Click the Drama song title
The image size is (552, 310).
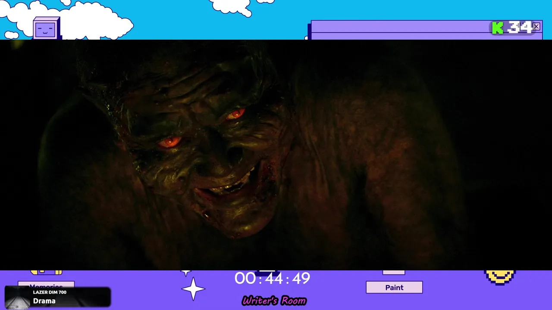pyautogui.click(x=44, y=301)
